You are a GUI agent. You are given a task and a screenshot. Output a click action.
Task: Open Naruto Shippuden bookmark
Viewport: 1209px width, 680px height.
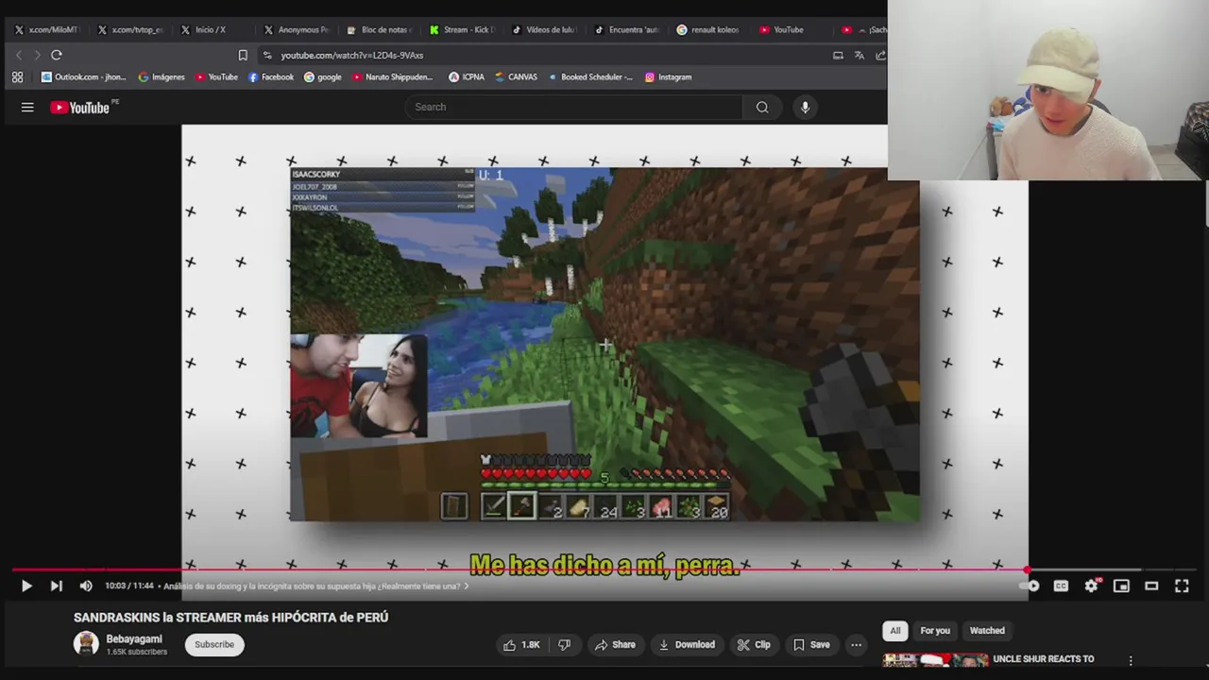392,77
